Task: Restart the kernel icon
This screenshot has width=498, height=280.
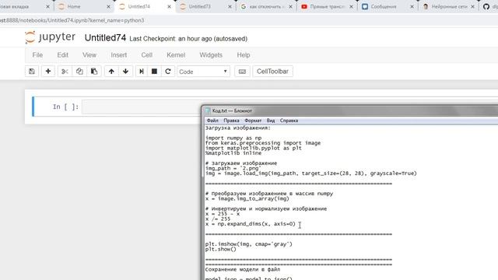Action: pos(168,72)
